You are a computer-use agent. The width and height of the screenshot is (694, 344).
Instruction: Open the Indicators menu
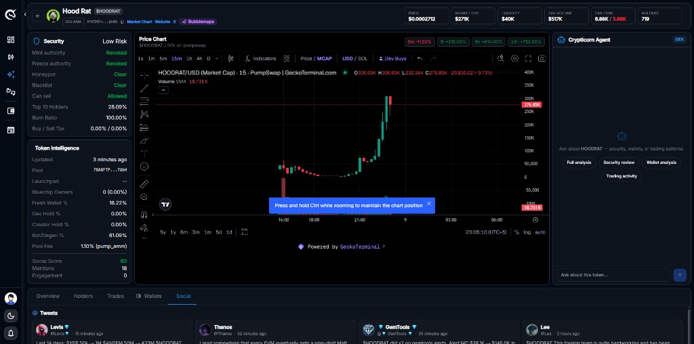[x=261, y=58]
